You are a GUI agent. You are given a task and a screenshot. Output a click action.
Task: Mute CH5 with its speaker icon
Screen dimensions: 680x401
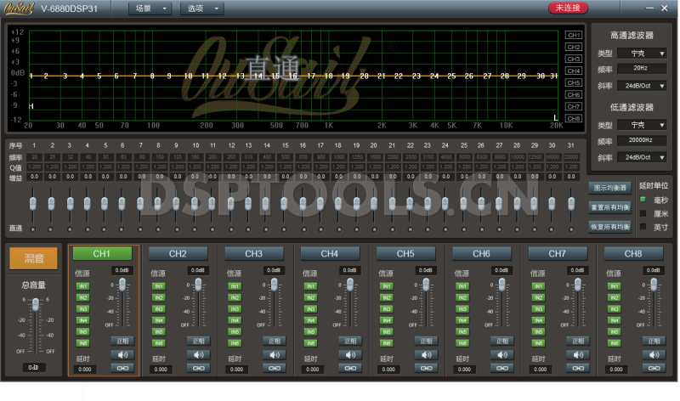pyautogui.click(x=426, y=354)
